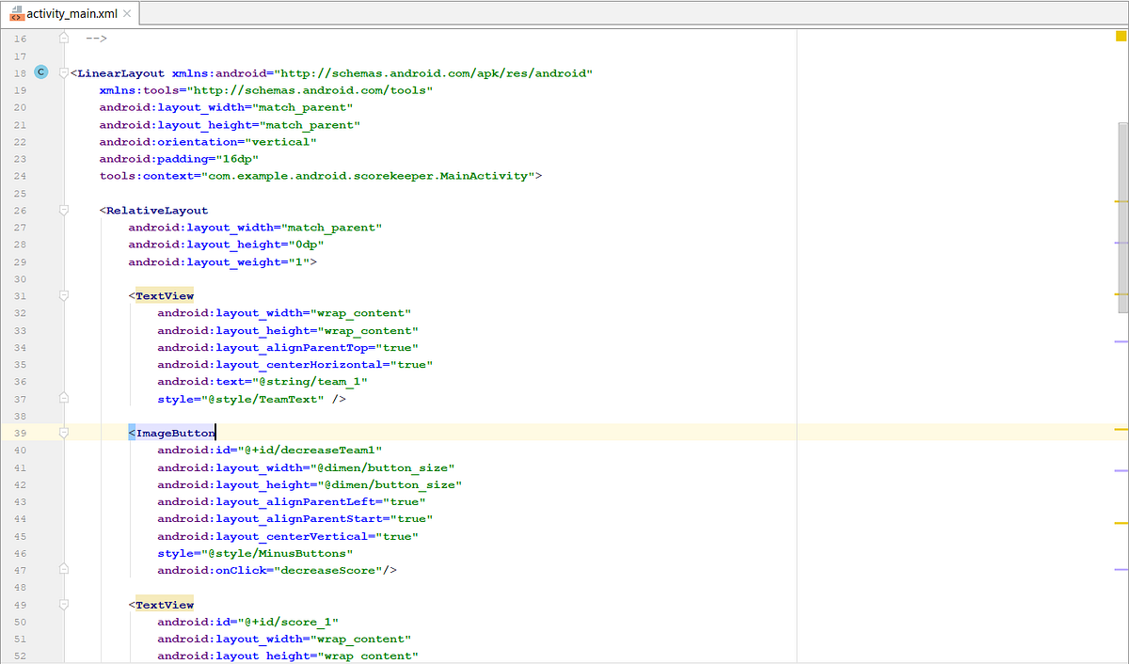The height and width of the screenshot is (664, 1129).
Task: Close the activity_main.xml tab
Action: tap(127, 13)
